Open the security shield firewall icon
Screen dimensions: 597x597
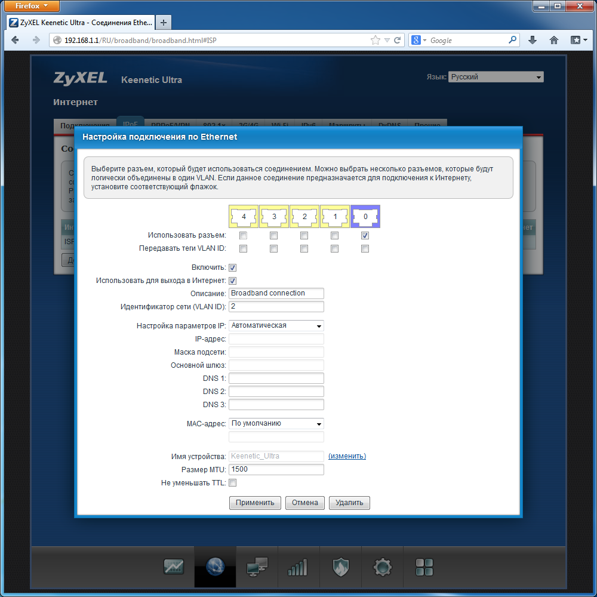pos(340,567)
